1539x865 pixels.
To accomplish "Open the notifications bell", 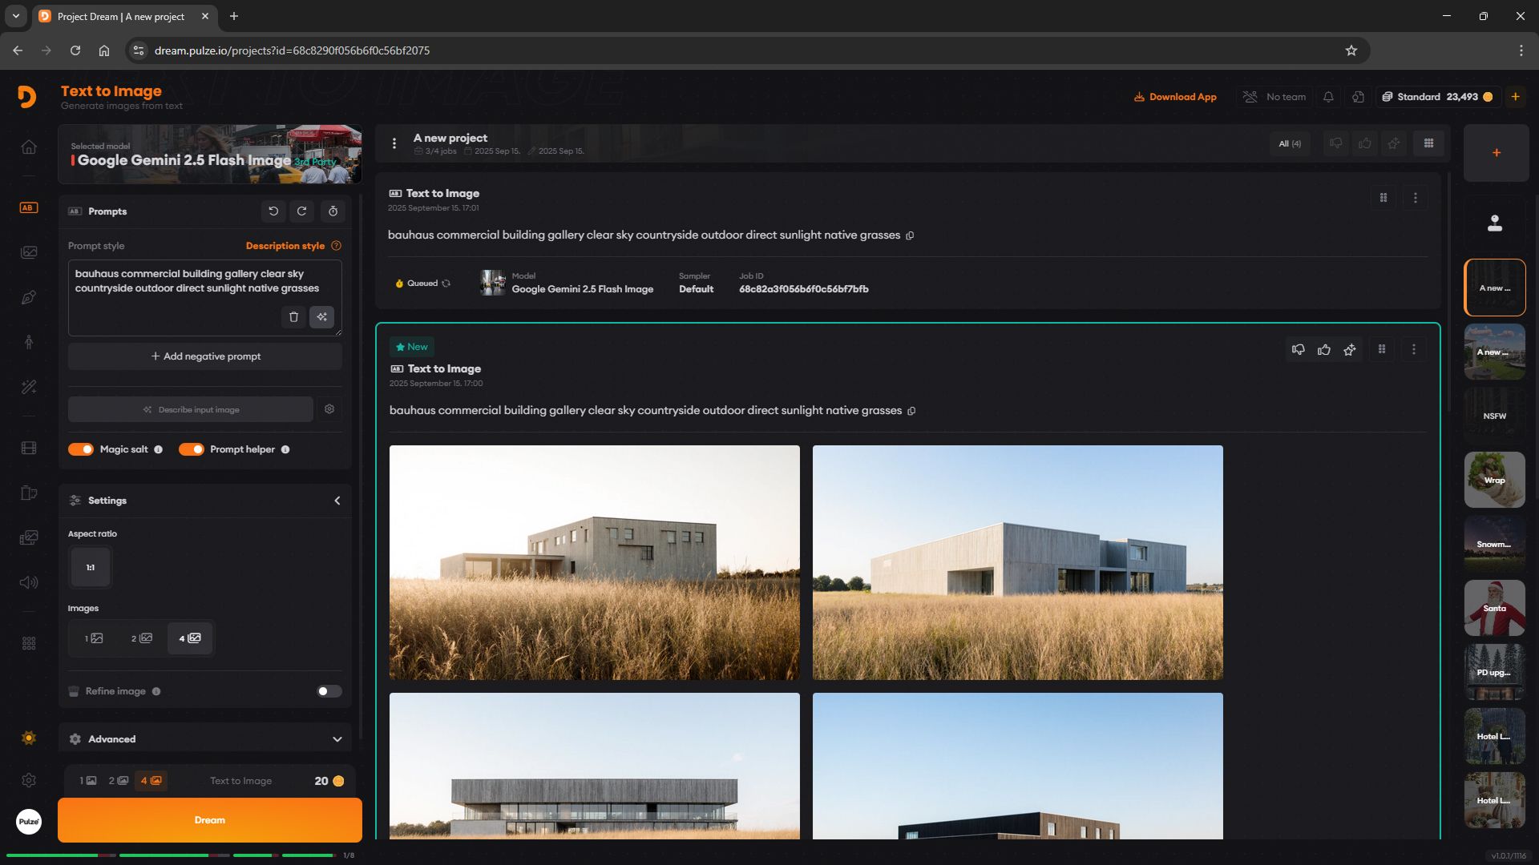I will pos(1328,97).
